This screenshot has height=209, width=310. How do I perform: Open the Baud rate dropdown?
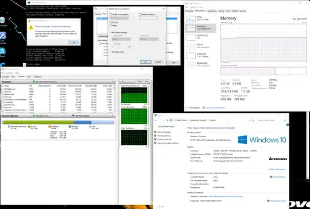click(x=149, y=39)
